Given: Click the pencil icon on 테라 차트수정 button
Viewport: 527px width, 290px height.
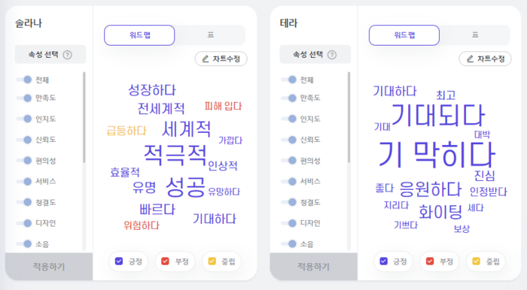Looking at the screenshot, I should coord(471,59).
